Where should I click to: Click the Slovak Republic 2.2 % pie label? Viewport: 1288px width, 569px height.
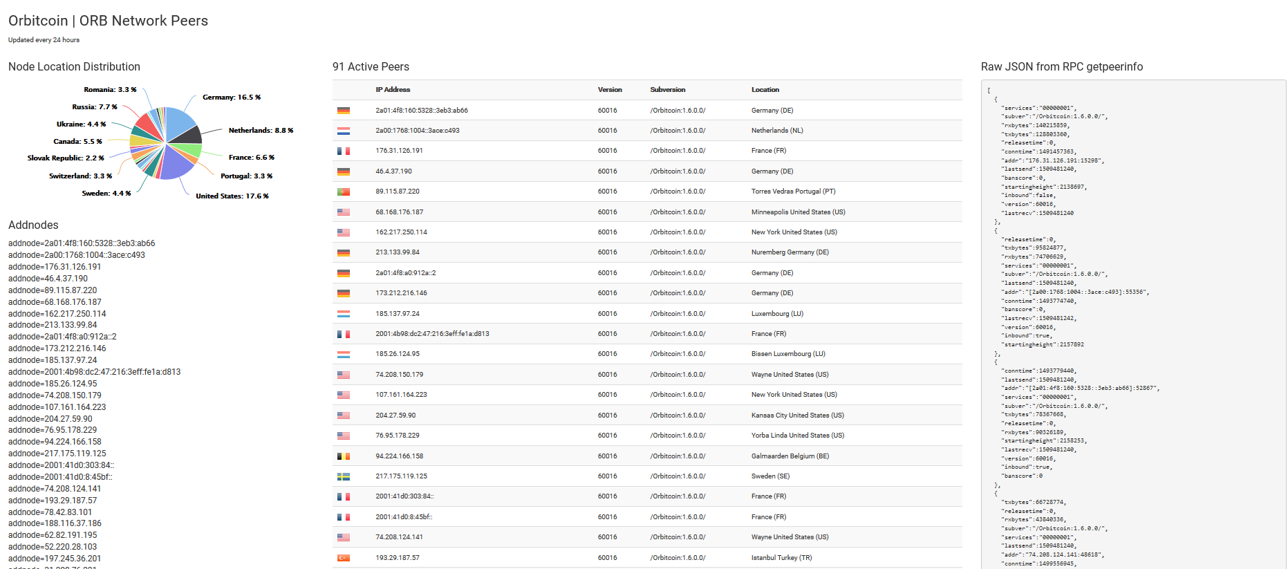[66, 158]
